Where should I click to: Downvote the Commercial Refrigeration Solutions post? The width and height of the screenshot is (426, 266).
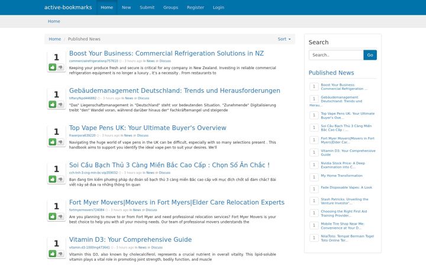pyautogui.click(x=60, y=67)
